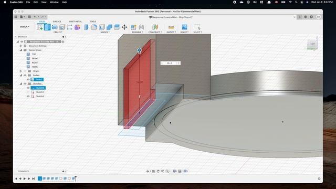Open the Insert dropdown menu
The image size is (336, 189).
(184, 32)
